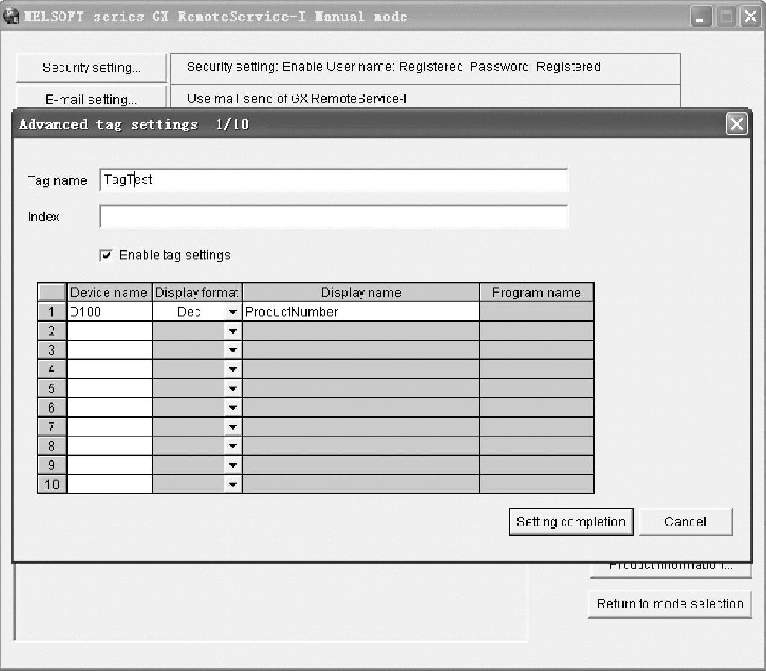Click in the Tag name text field
This screenshot has width=766, height=671.
tap(333, 180)
